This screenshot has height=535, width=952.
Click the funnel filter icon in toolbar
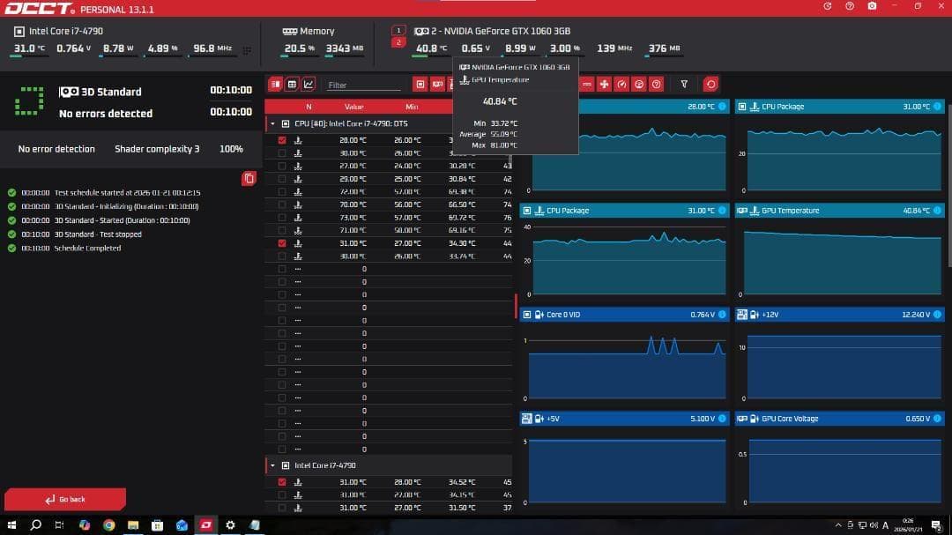[x=684, y=85]
